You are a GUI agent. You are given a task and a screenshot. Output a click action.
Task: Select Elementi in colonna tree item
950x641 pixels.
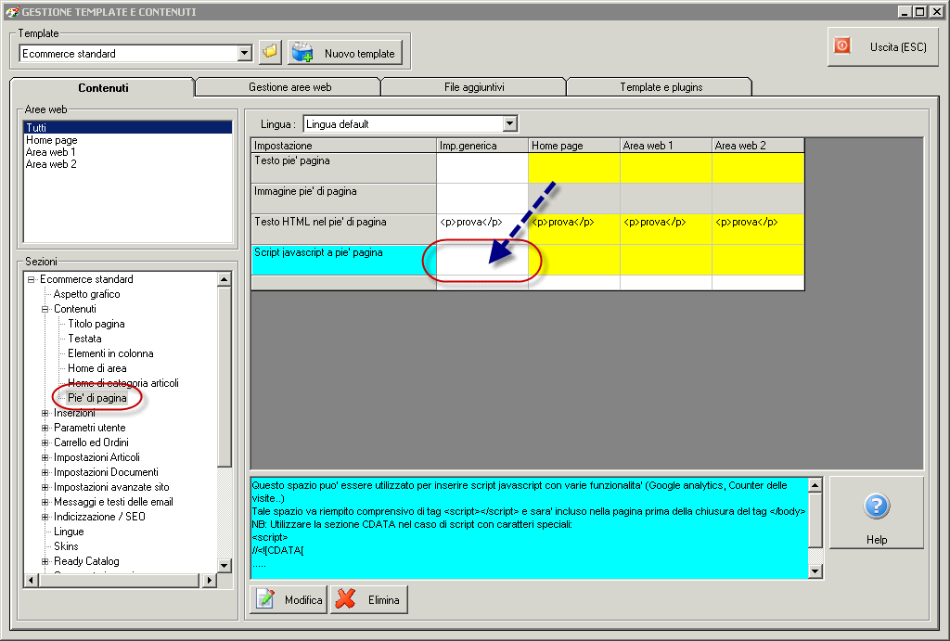[x=110, y=353]
